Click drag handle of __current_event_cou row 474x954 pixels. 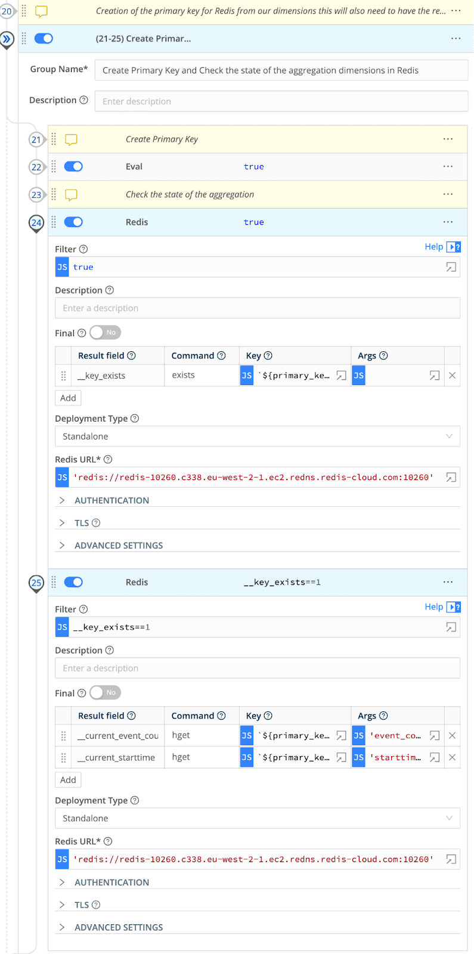click(63, 736)
